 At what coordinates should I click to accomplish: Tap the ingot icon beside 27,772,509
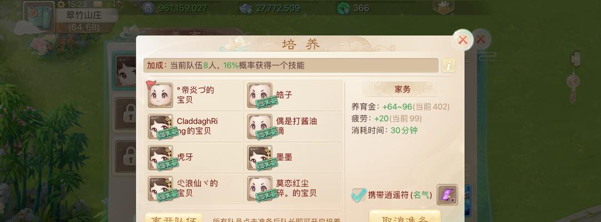[246, 8]
